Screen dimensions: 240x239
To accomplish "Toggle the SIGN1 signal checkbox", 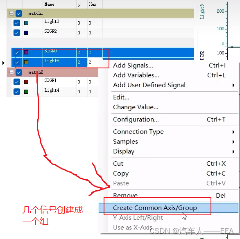I will [17, 82].
